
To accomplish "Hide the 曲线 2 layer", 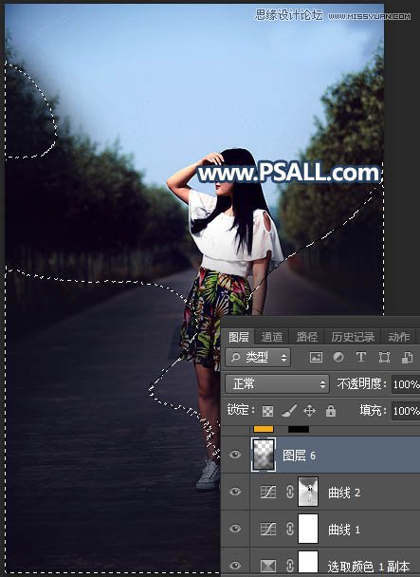I will pyautogui.click(x=235, y=492).
